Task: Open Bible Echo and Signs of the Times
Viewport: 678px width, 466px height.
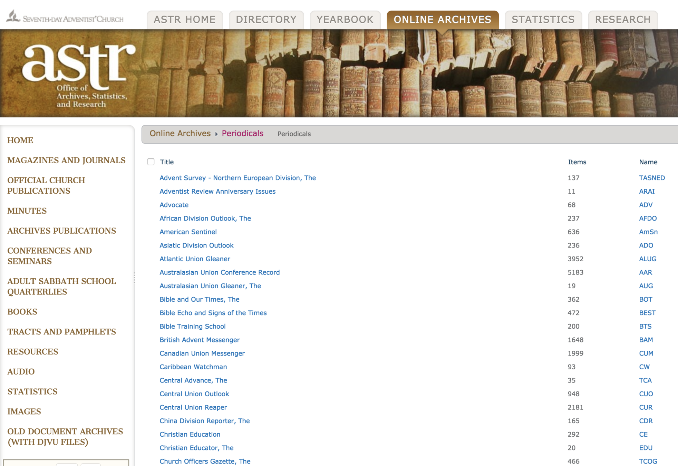Action: [x=213, y=313]
